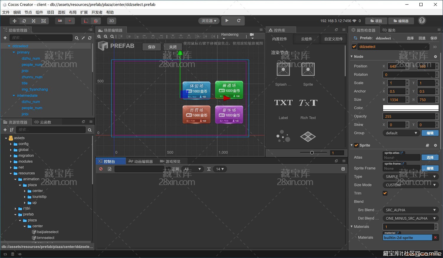Screen dimensions: 443x258
Task: Open the Group default dropdown
Action: click(x=401, y=133)
